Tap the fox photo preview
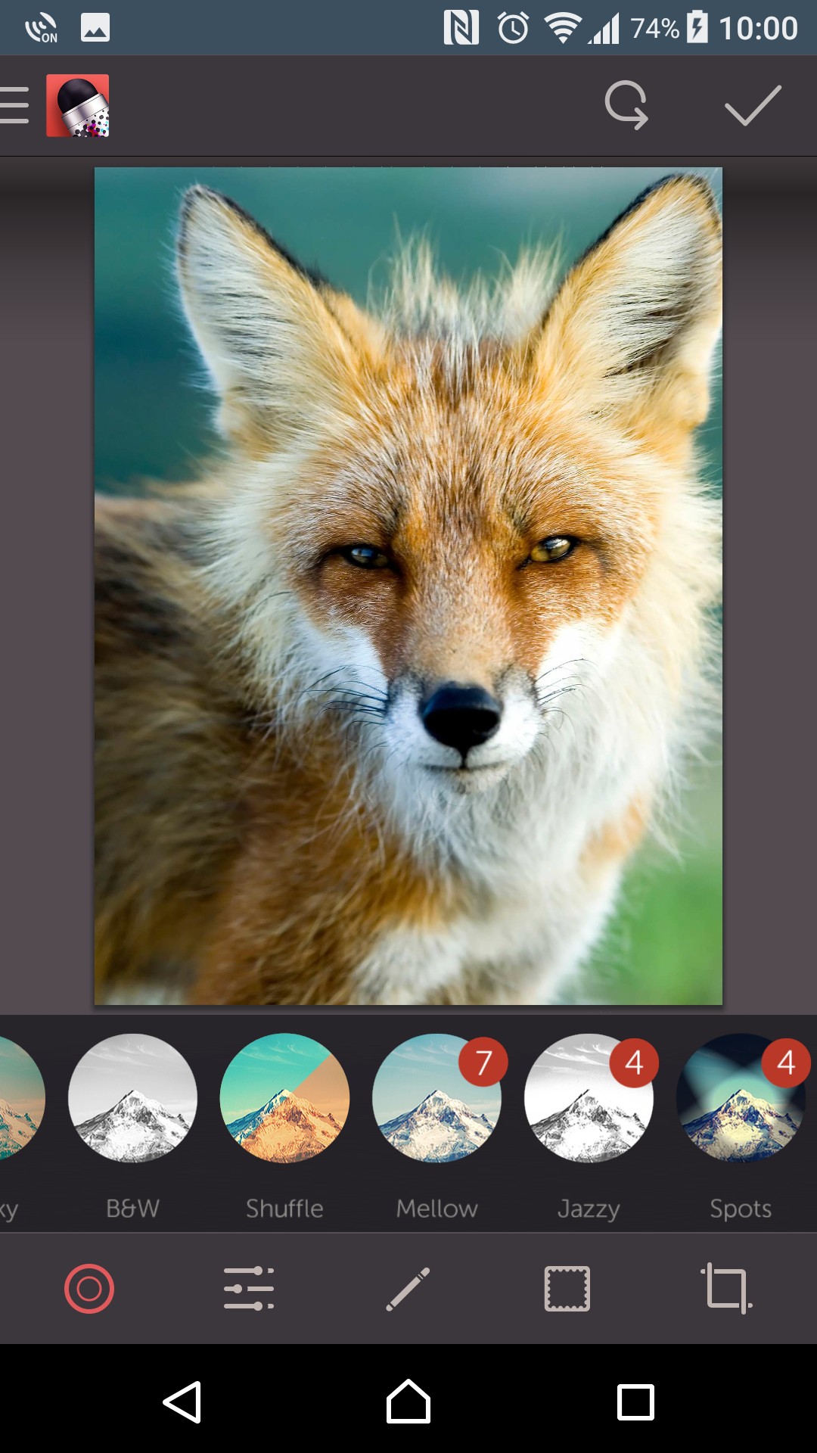 point(408,586)
